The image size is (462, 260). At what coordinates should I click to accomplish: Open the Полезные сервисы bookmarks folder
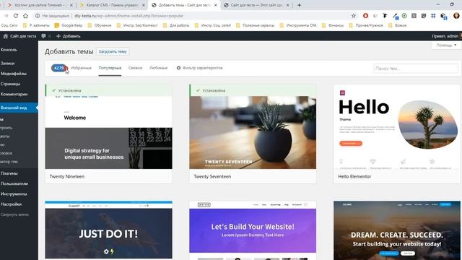[255, 25]
